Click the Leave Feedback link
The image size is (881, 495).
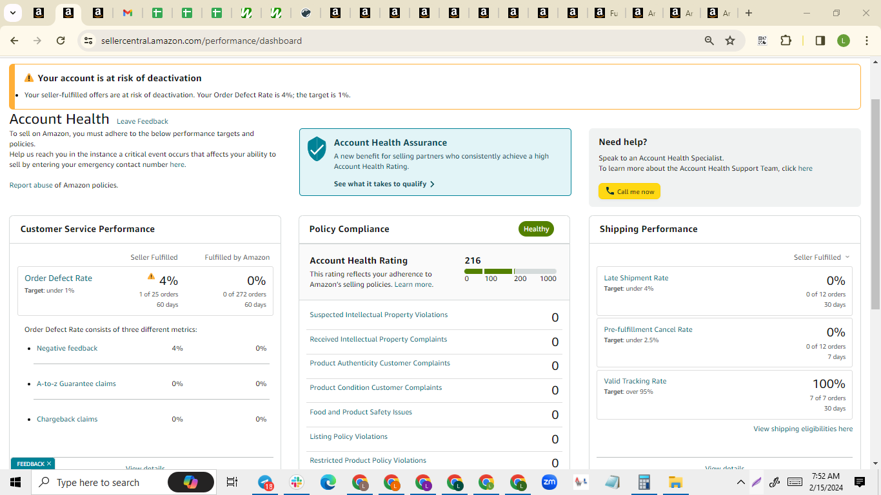point(143,121)
